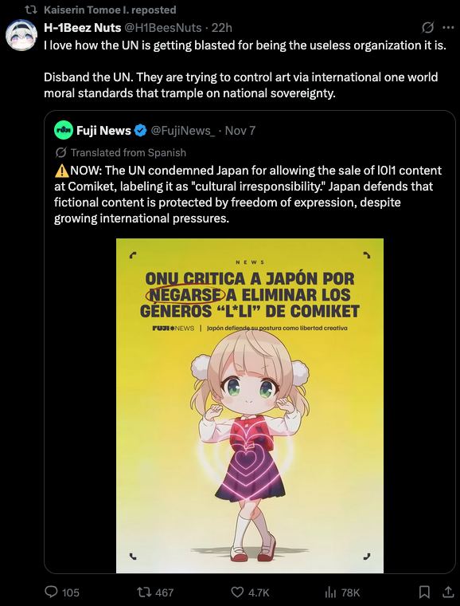Open H-1Beez Nuts profile avatar
The height and width of the screenshot is (606, 460).
tap(21, 35)
